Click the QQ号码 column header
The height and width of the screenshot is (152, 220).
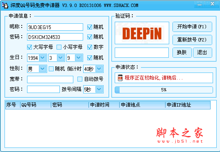(36, 105)
